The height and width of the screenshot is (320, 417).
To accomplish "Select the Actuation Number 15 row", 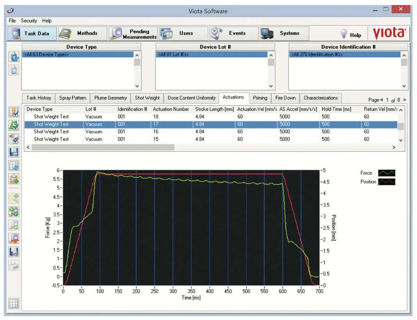I will 156,139.
